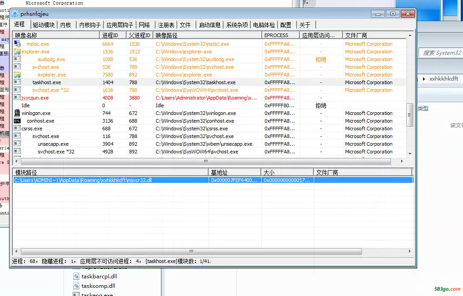Sort process list by 文件厂商 header
Image resolution: width=463 pixels, height=296 pixels.
(x=375, y=35)
